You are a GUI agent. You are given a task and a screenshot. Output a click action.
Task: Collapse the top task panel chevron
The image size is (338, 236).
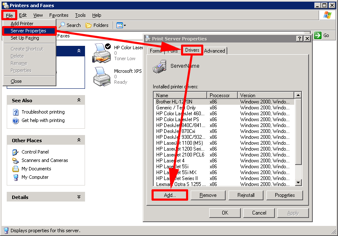point(79,51)
